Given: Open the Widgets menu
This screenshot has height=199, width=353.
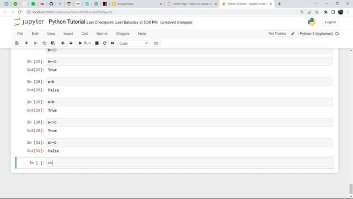Looking at the screenshot, I should pyautogui.click(x=122, y=34).
